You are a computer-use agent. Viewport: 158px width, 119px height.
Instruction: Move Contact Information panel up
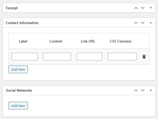tap(136, 23)
